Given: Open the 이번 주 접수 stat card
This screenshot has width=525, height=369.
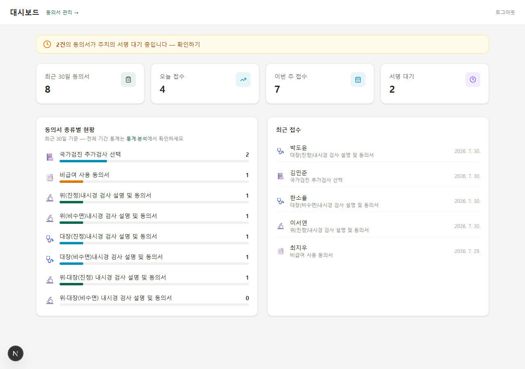Looking at the screenshot, I should 320,84.
